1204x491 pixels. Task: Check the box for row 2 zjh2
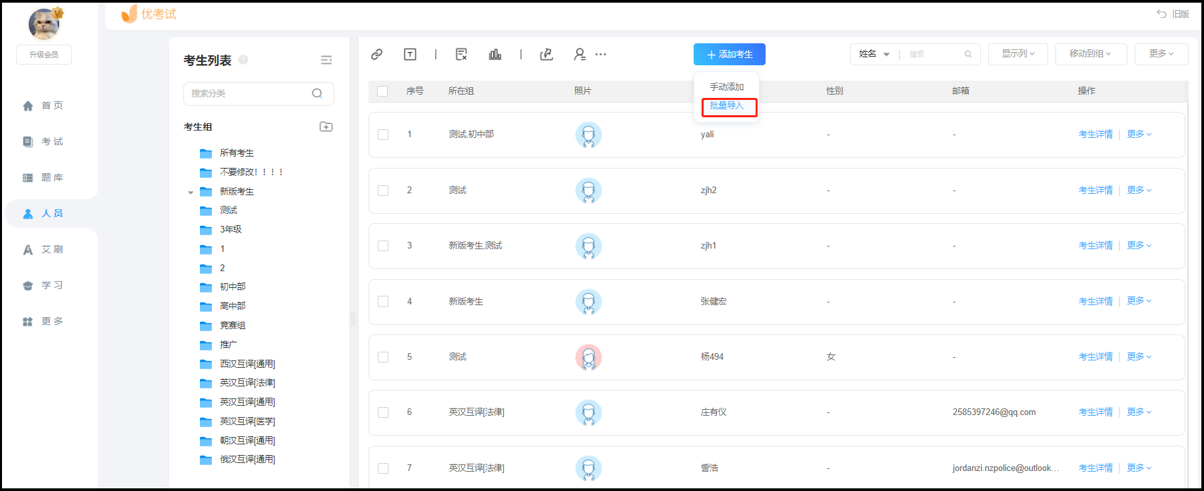coord(383,191)
